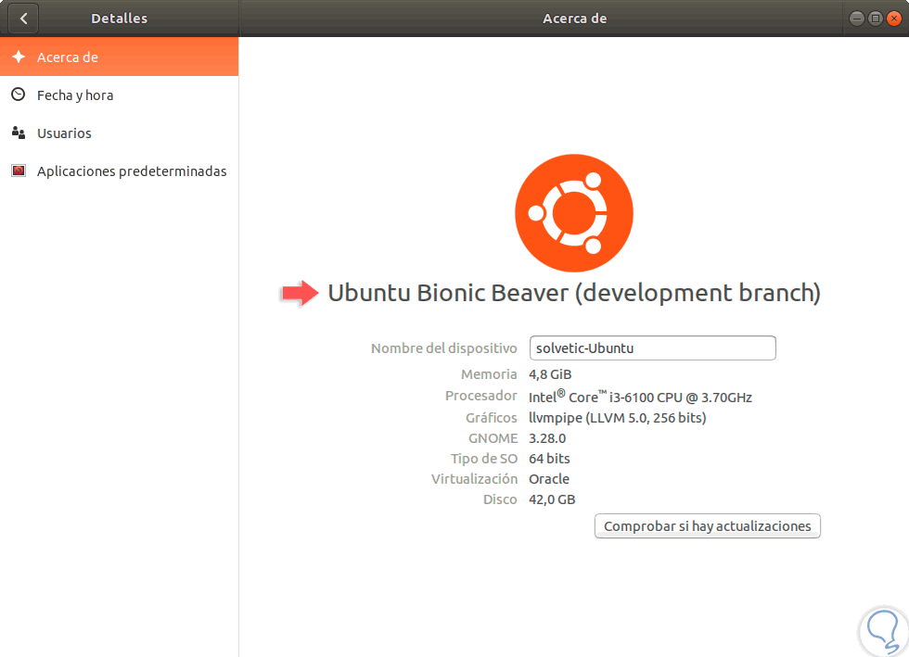The width and height of the screenshot is (909, 657).
Task: Click the Disco label
Action: pyautogui.click(x=500, y=499)
